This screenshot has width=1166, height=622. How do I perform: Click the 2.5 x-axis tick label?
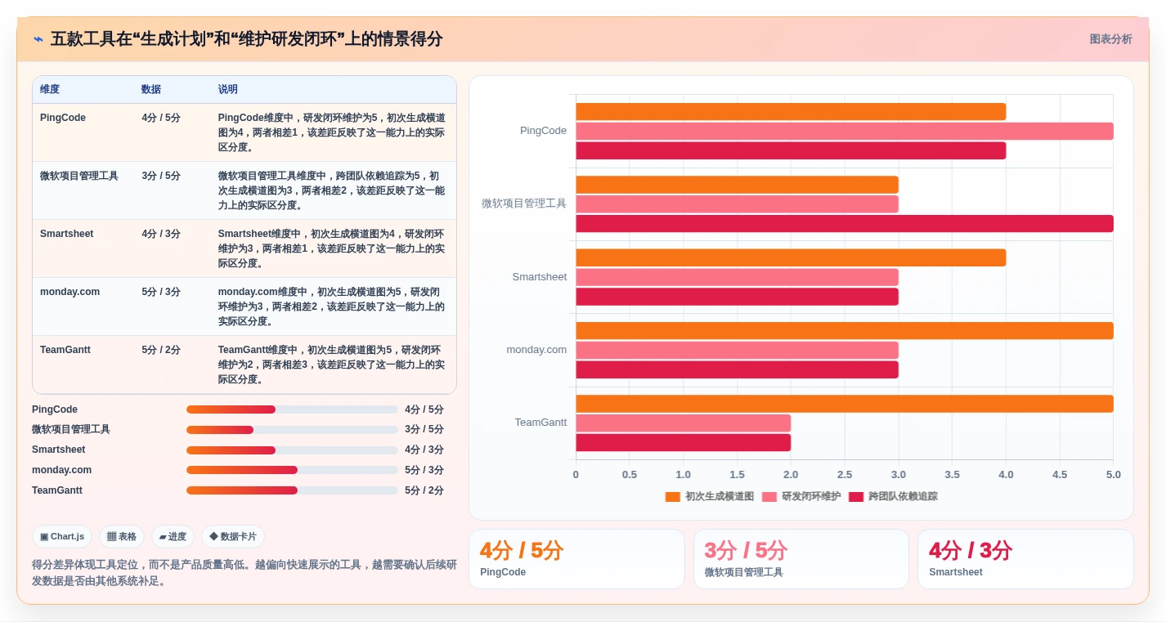[x=845, y=475]
